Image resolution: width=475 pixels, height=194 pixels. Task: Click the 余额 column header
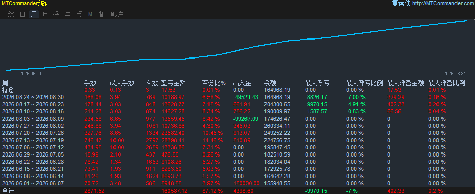tap(270, 83)
